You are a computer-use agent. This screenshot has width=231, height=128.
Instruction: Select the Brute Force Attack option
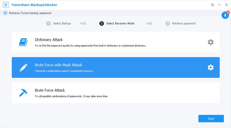click(x=116, y=93)
